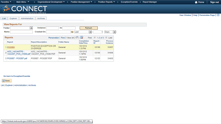Focus the number of days field
221x124 pixels.
click(98, 32)
